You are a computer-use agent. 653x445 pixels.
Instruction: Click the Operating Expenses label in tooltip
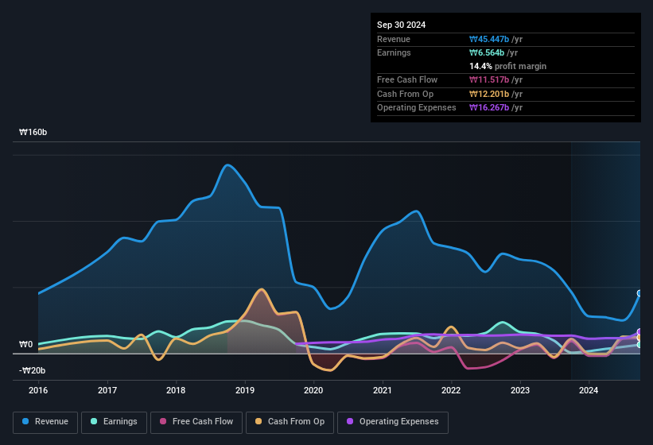417,108
